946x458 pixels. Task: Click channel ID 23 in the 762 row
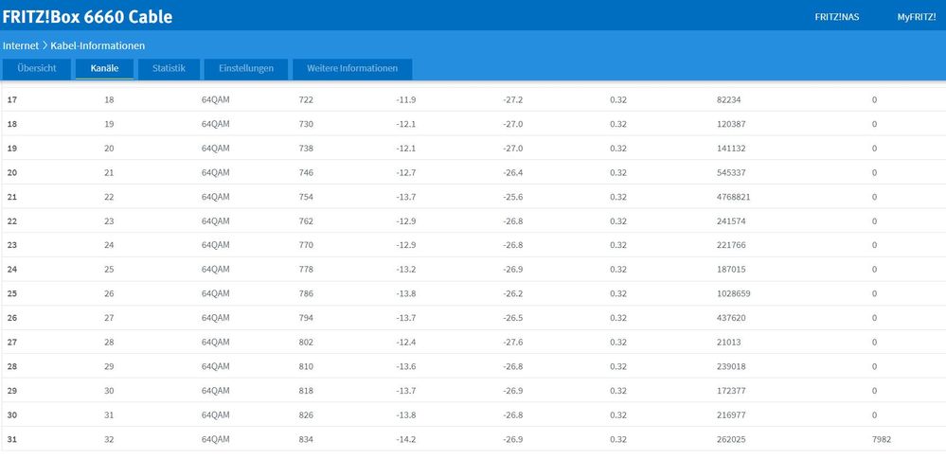click(x=109, y=221)
